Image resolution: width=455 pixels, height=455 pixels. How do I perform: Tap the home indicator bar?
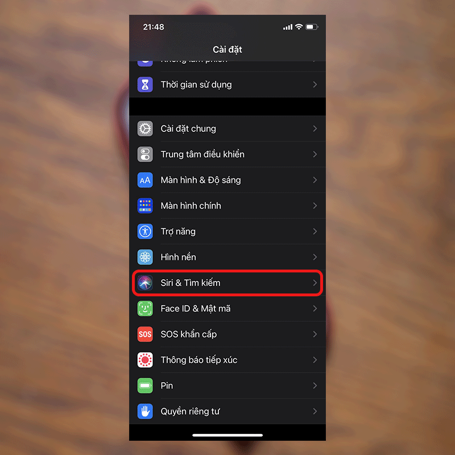coord(227,435)
